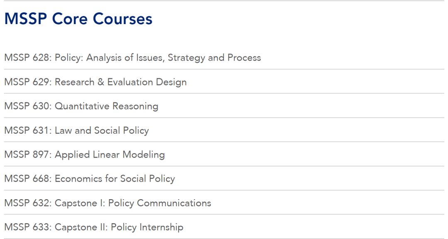The height and width of the screenshot is (239, 448).
Task: Expand MSSP 631 Law and Social Policy
Action: pos(76,131)
